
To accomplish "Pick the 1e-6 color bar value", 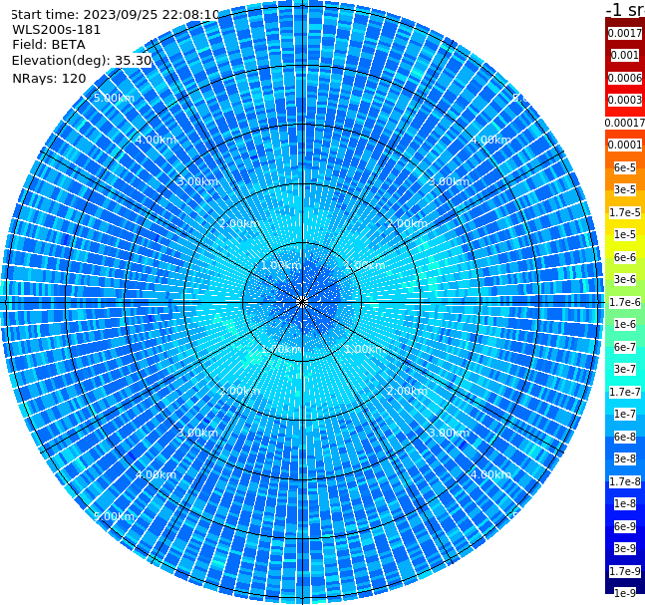I will tap(625, 324).
